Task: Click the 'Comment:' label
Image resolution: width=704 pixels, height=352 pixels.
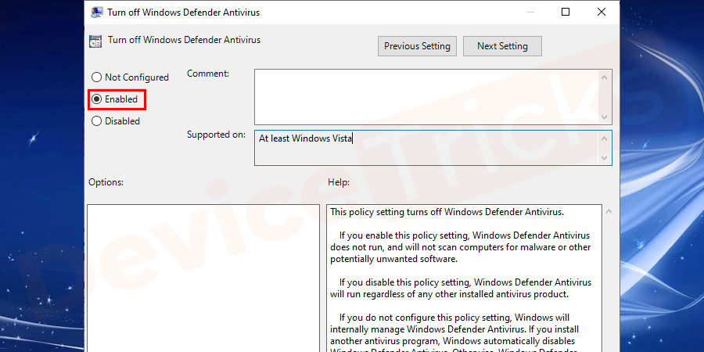Action: click(x=208, y=74)
